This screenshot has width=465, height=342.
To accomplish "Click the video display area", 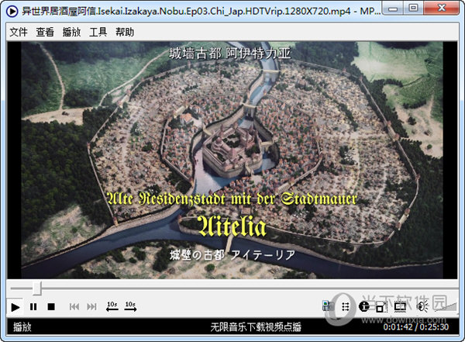I will coord(232,160).
